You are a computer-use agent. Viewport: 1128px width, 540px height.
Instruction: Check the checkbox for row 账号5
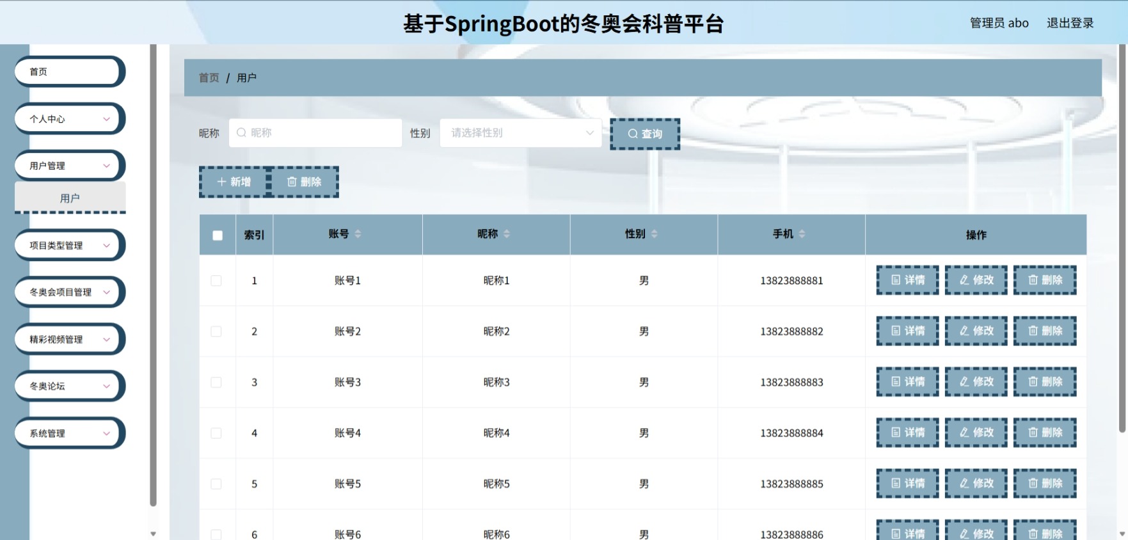point(216,484)
